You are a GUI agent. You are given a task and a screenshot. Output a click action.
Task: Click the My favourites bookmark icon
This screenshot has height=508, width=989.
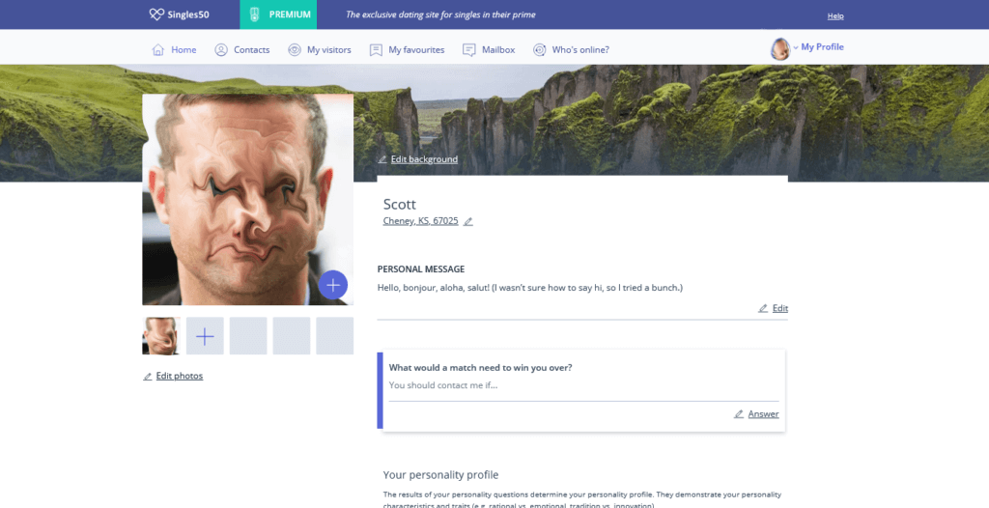tap(376, 50)
